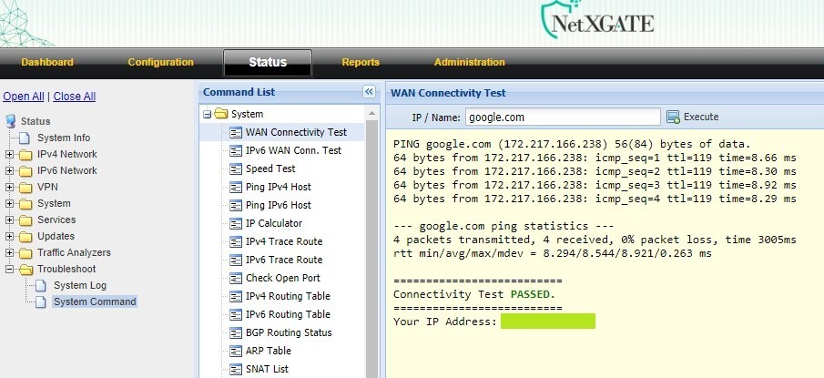
Task: Expand the IPv4 Network tree node
Action: [10, 154]
